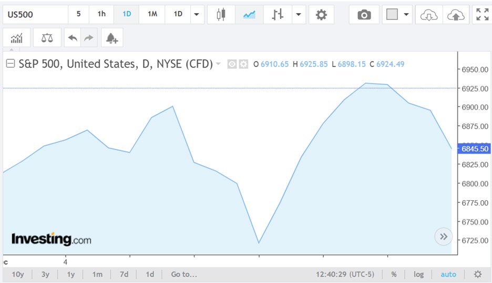Toggle visibility eye icon beside S&P 500 title
This screenshot has height=283, width=492.
(232, 64)
